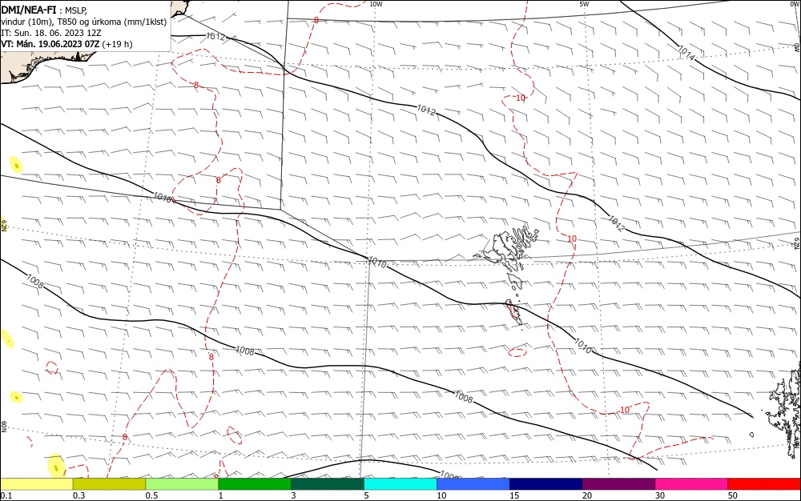Click the "IT: Sun. 18. 06. 2023 12Z" line
Screen dimensions: 801x501
click(x=51, y=33)
